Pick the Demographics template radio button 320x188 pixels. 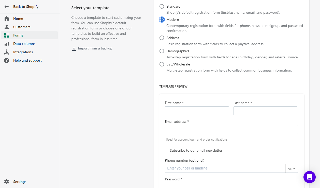tap(162, 51)
